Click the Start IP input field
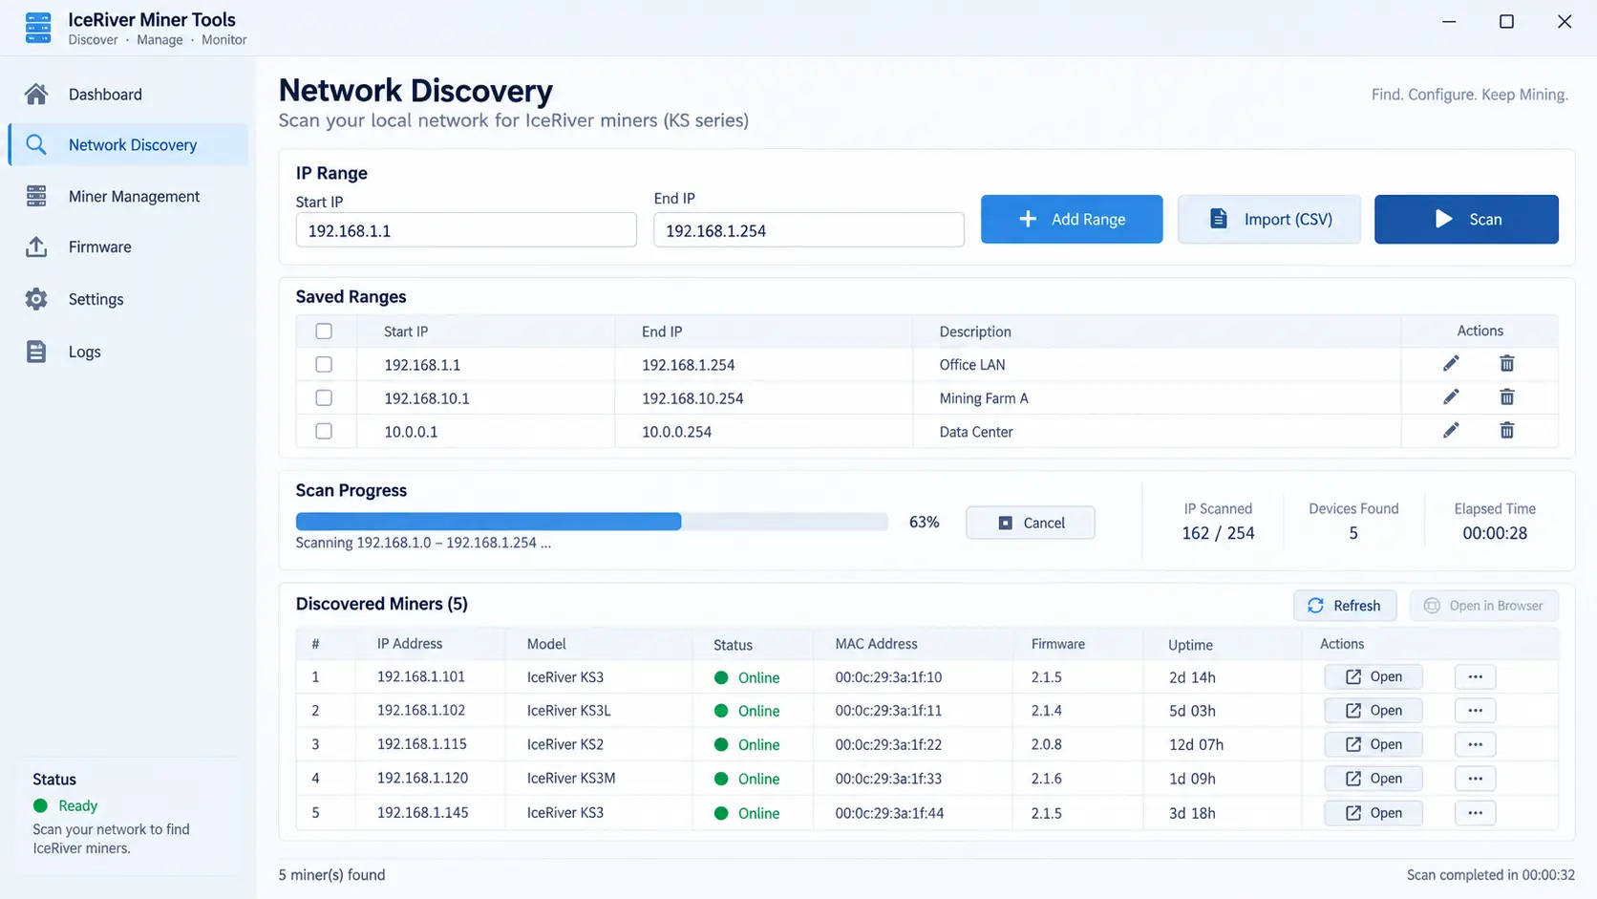The height and width of the screenshot is (899, 1597). (x=466, y=230)
